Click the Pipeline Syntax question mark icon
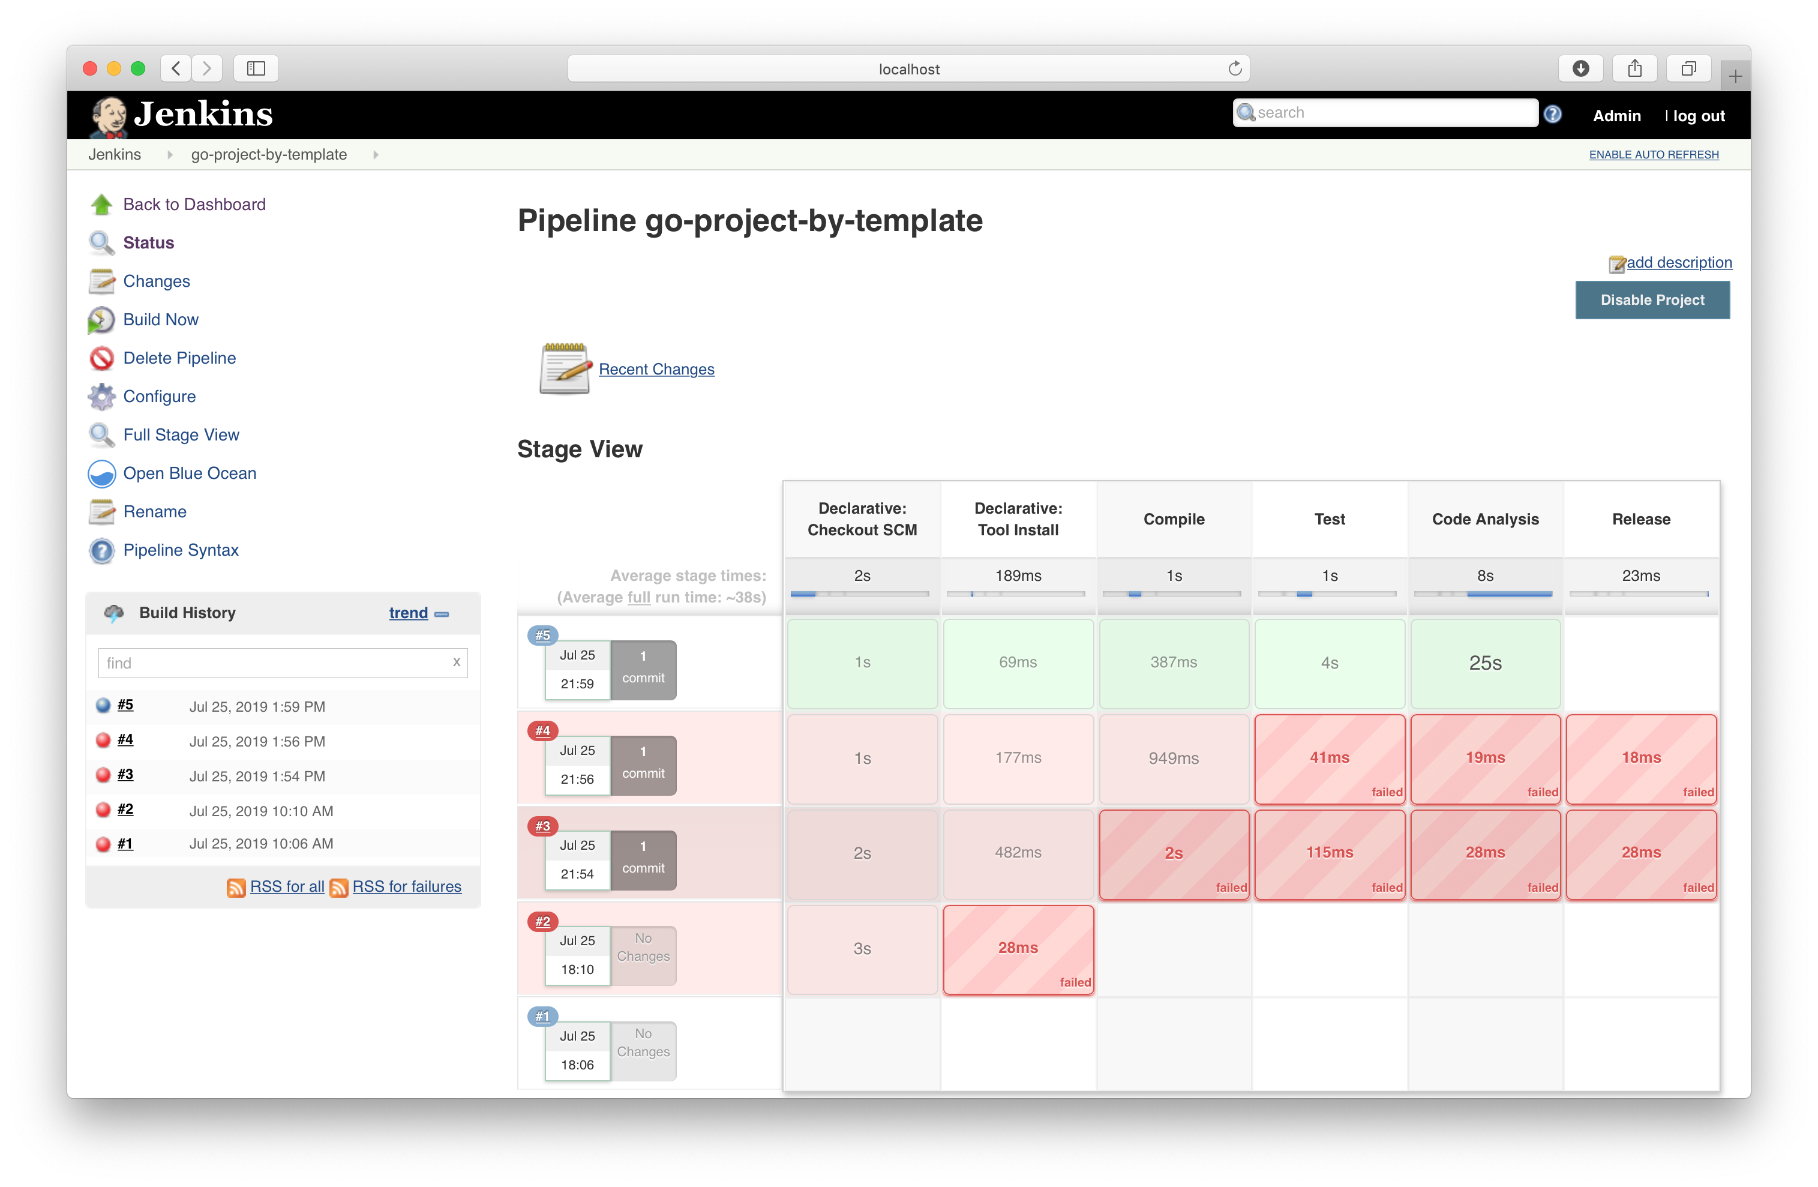 (x=101, y=550)
